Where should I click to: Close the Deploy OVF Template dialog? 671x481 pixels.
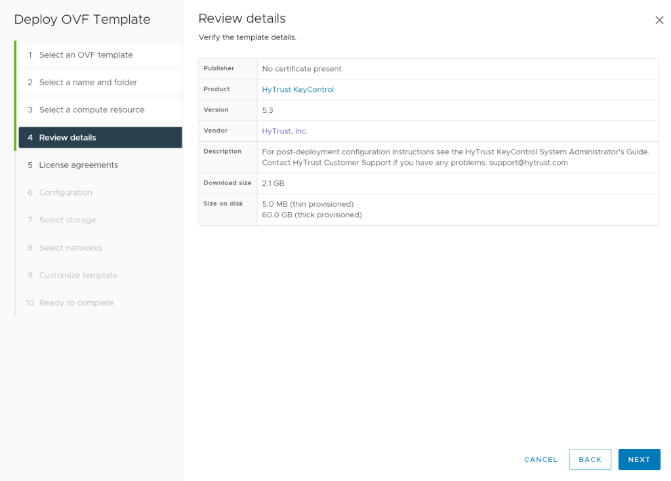pyautogui.click(x=659, y=20)
